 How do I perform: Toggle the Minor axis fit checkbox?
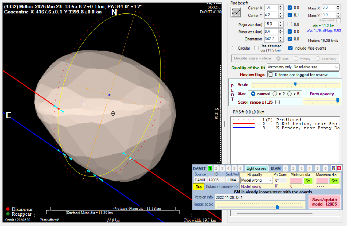coord(290,32)
